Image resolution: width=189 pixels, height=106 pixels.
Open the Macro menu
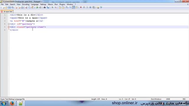point(50,4)
